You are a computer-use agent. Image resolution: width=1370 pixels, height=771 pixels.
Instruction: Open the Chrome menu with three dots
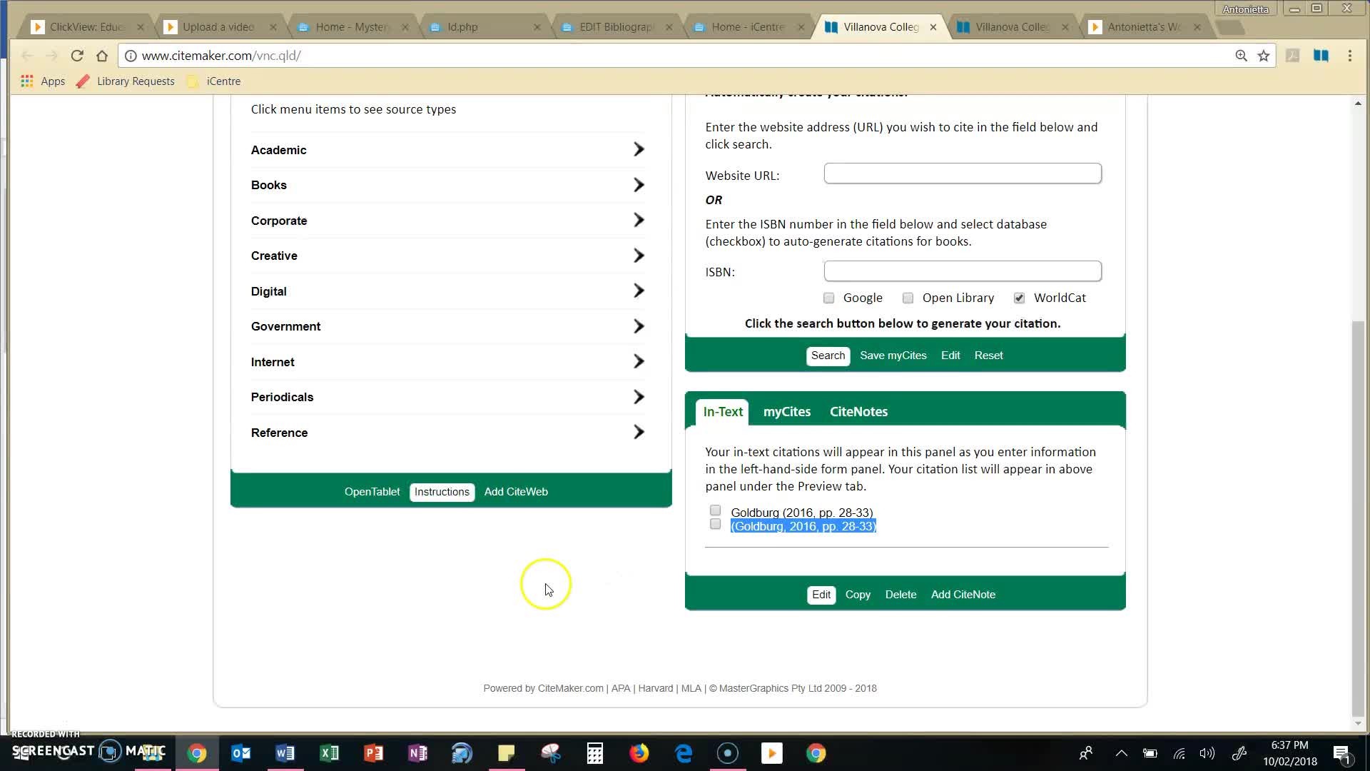[1349, 55]
